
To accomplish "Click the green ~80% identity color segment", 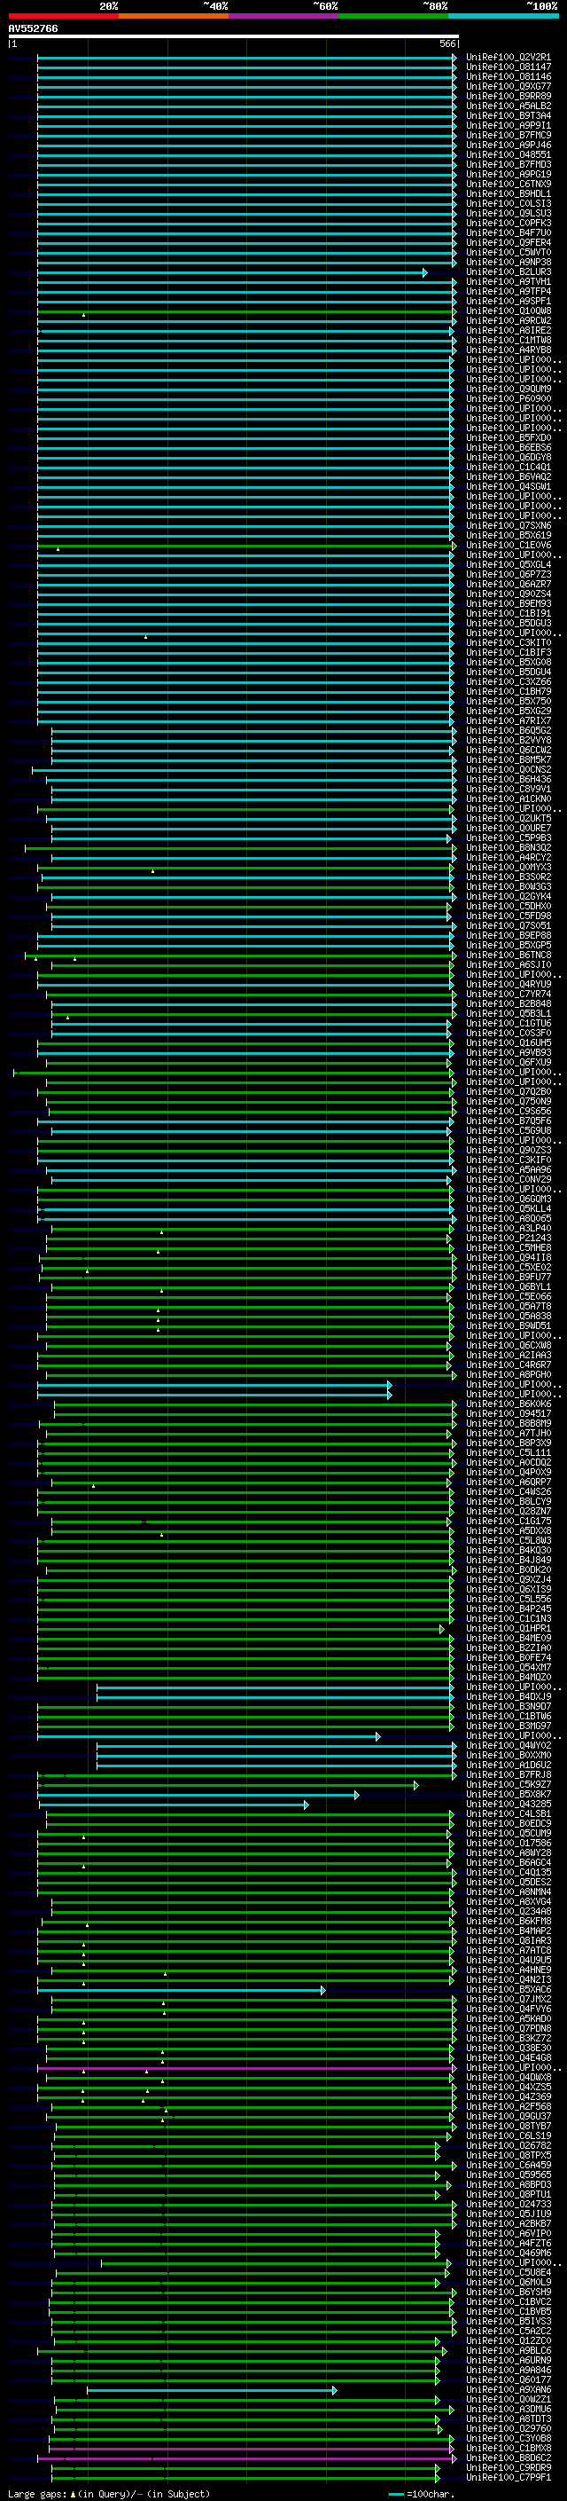I will point(393,16).
